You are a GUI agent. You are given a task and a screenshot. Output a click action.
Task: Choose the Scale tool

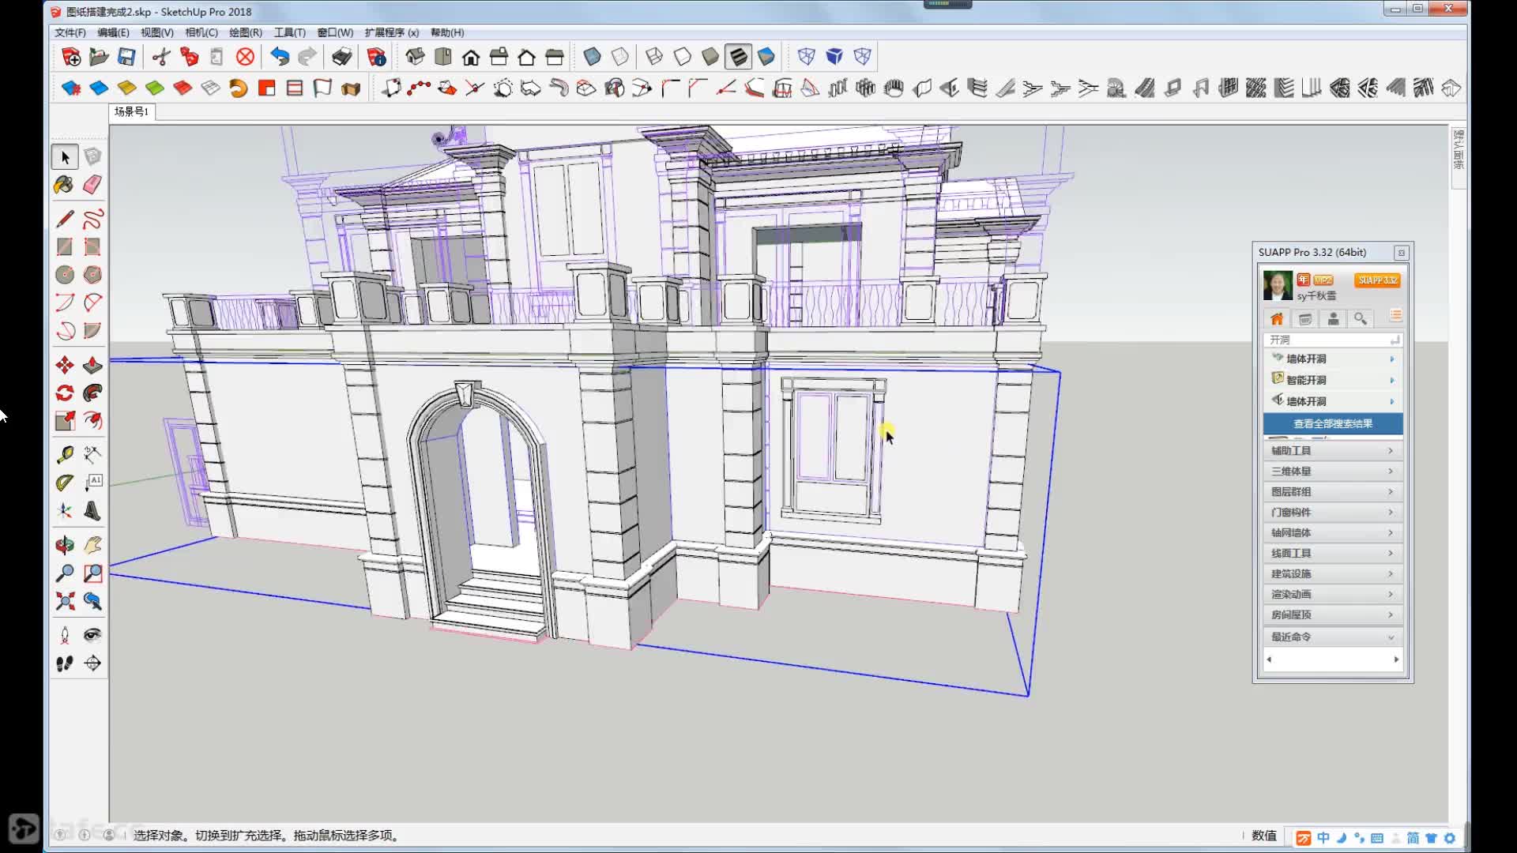(65, 421)
